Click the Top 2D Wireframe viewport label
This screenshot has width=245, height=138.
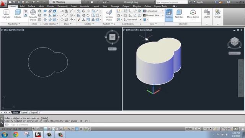coord(13,30)
